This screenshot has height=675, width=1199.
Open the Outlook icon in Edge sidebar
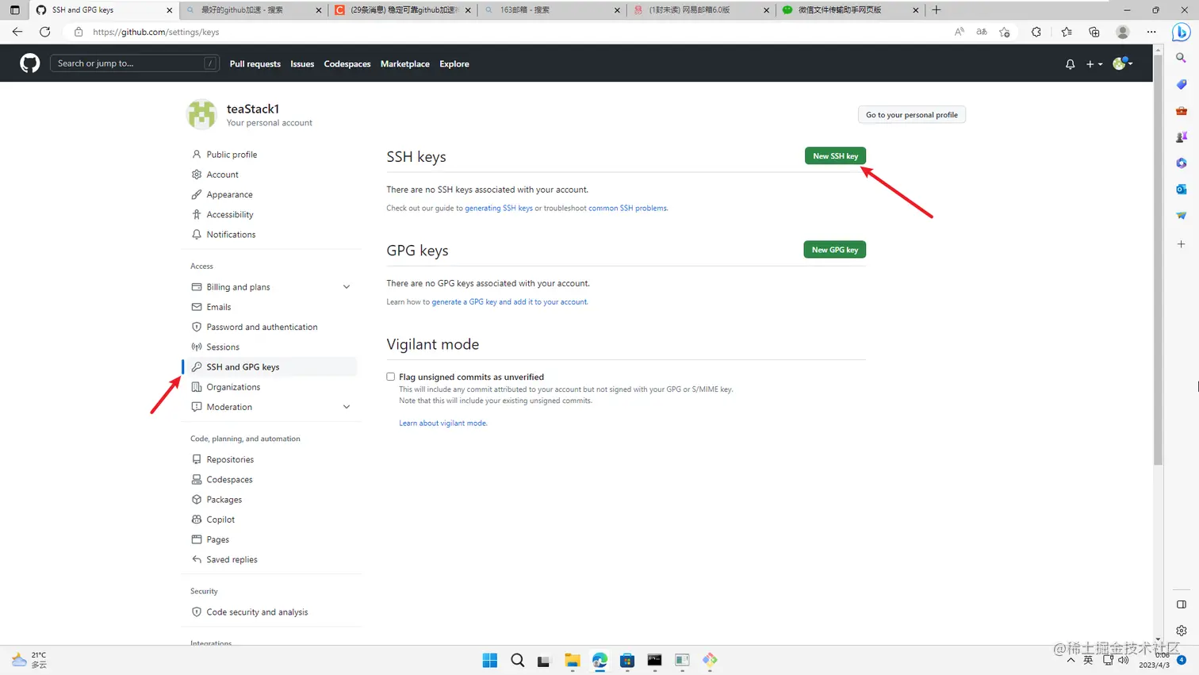coord(1181,189)
